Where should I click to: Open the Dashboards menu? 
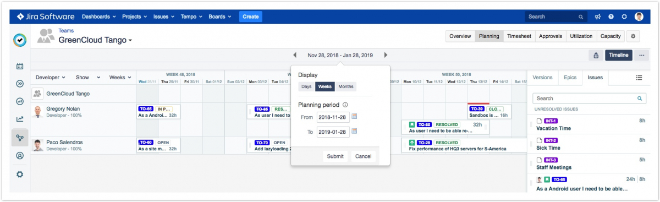(x=99, y=17)
